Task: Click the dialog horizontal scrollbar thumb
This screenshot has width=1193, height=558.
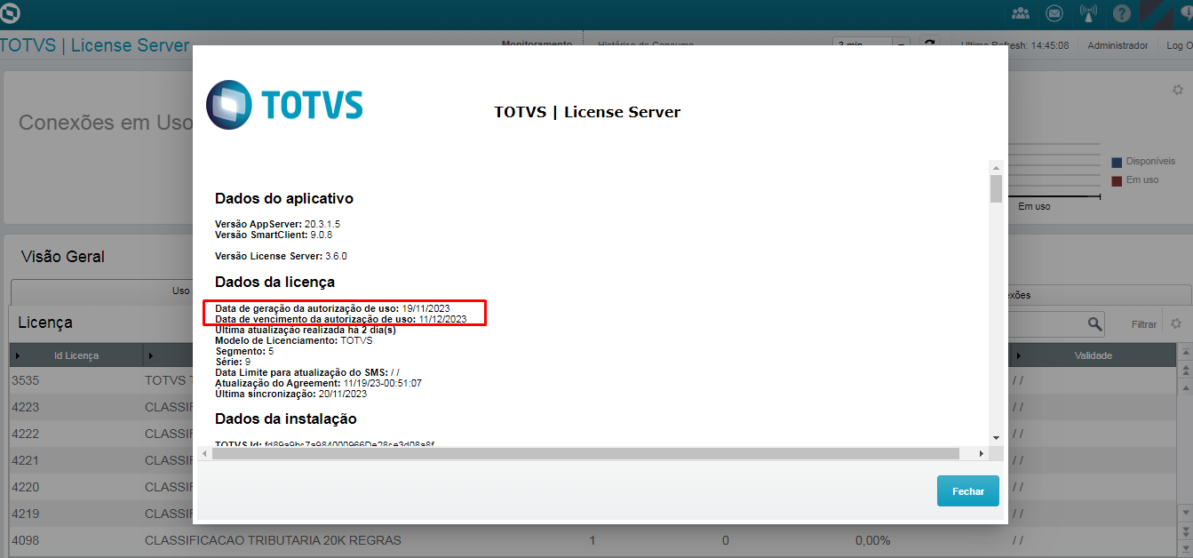Action: tap(585, 453)
